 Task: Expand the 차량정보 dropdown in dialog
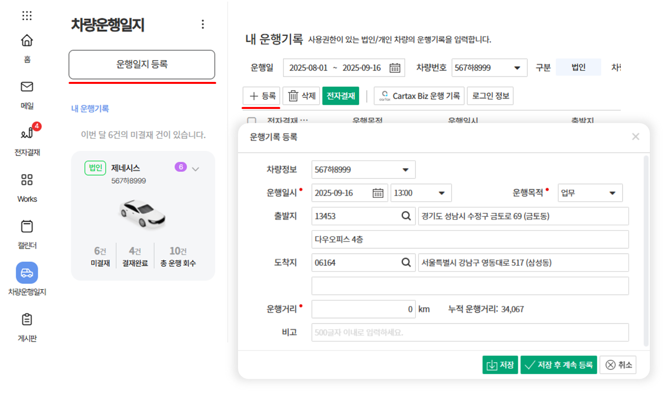pyautogui.click(x=405, y=170)
